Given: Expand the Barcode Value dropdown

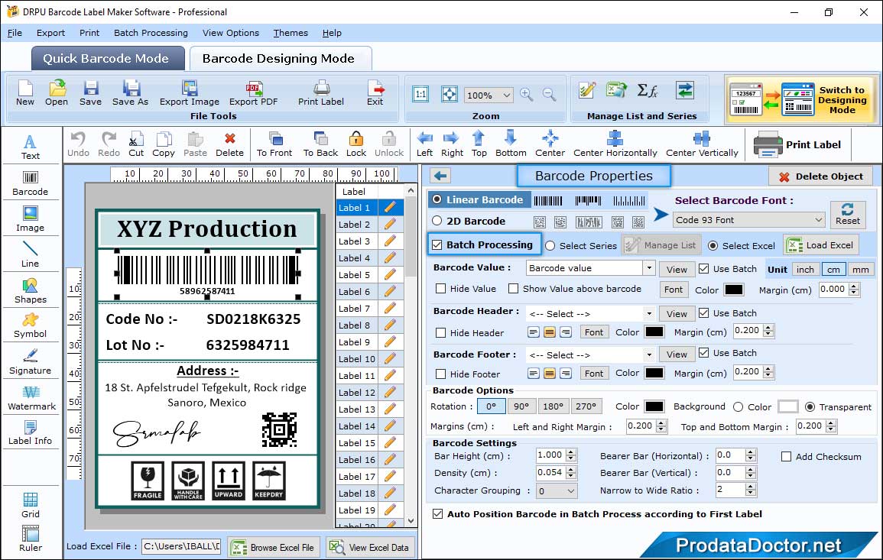Looking at the screenshot, I should pos(649,268).
